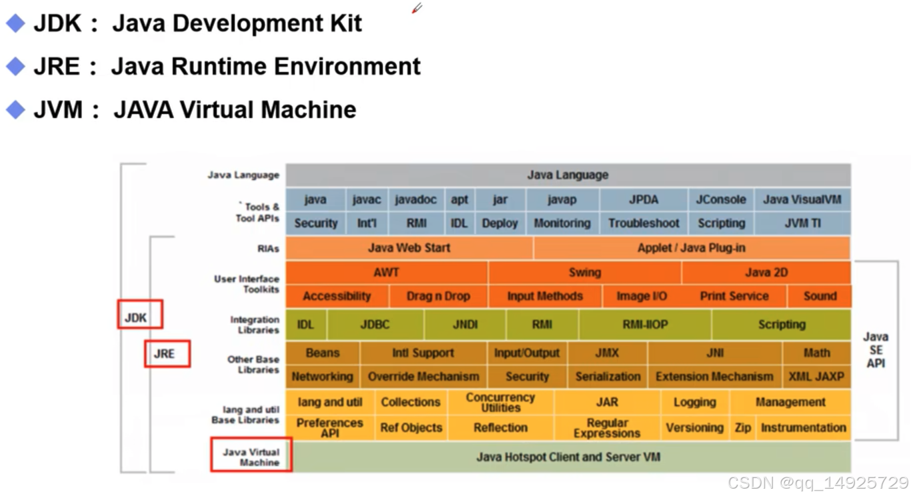Click the Applet / Java Plug-in block
This screenshot has width=911, height=498.
click(x=692, y=247)
